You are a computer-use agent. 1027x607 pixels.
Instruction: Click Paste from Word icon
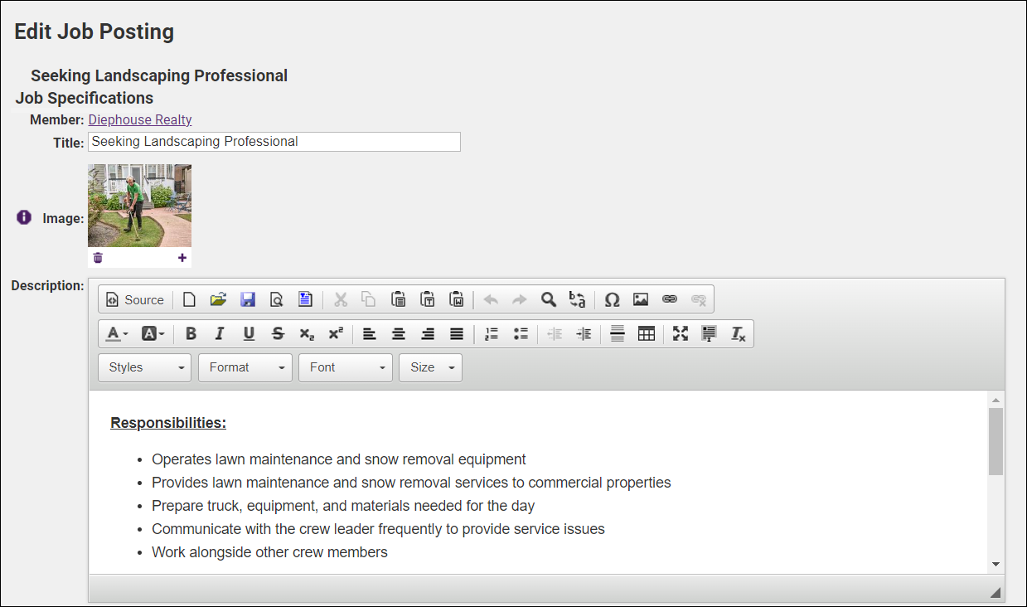coord(456,300)
